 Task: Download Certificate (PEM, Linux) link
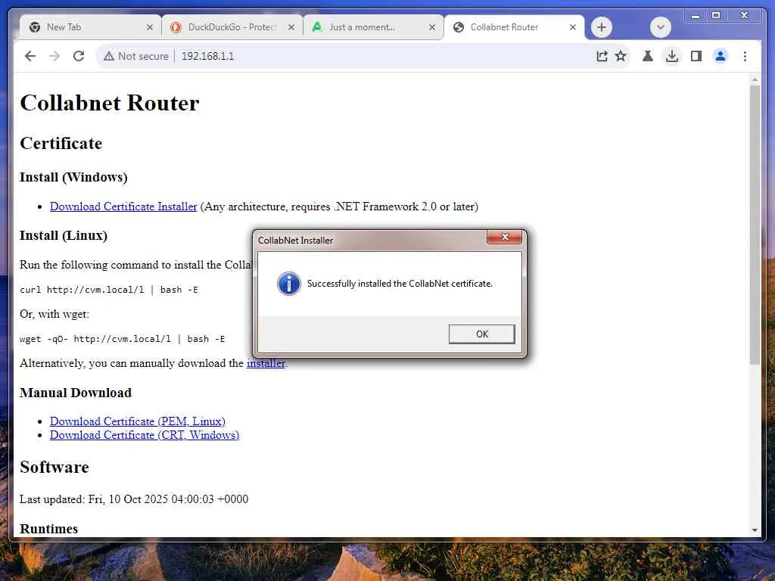pos(138,421)
